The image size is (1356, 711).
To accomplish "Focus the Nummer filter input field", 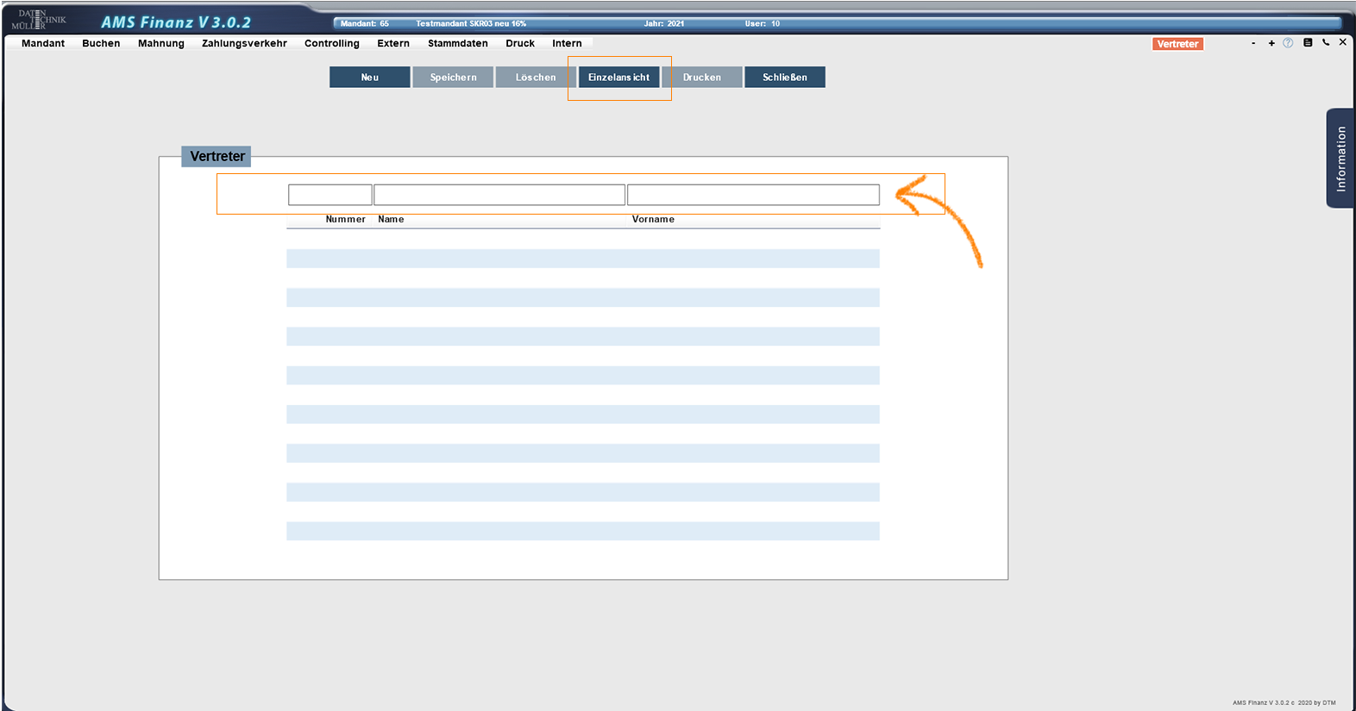I will click(330, 195).
